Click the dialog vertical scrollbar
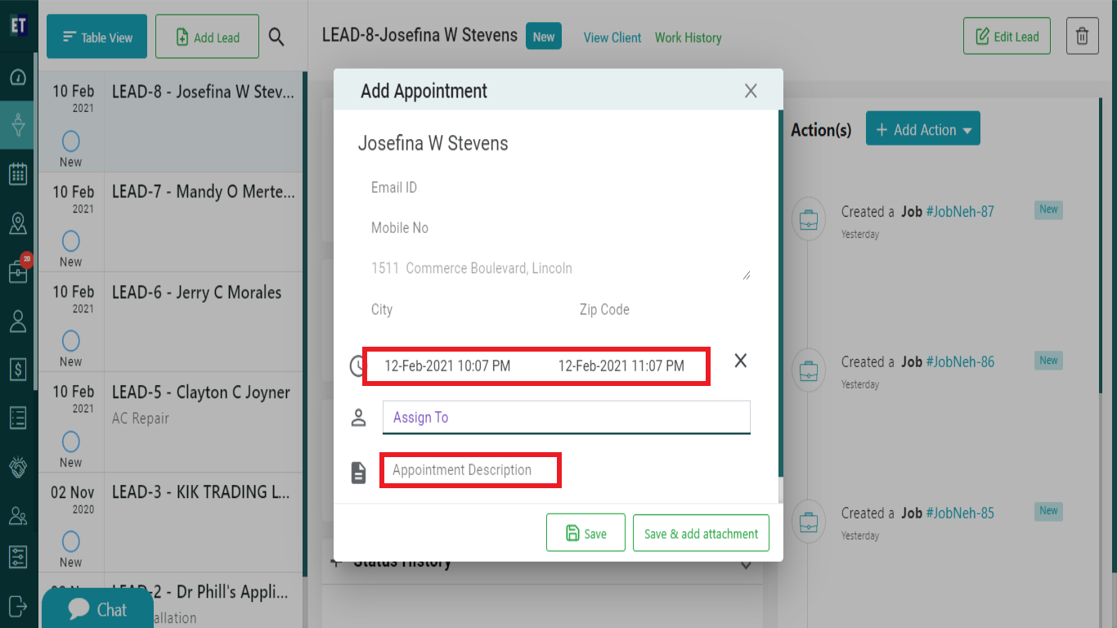 [x=780, y=294]
